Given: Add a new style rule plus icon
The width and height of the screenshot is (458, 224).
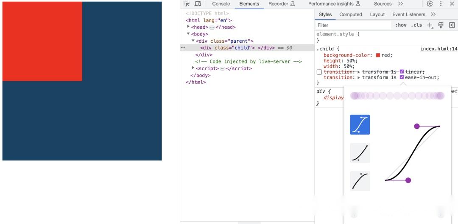Looking at the screenshot, I should (x=430, y=25).
